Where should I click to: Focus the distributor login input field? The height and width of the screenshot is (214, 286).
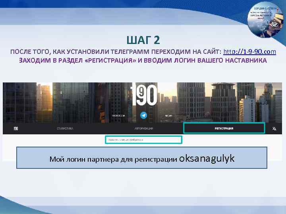pos(143,140)
